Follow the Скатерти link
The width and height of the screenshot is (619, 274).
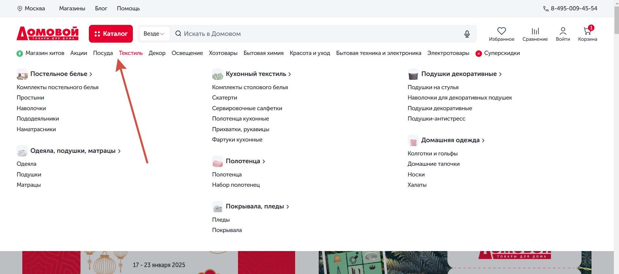pos(225,98)
